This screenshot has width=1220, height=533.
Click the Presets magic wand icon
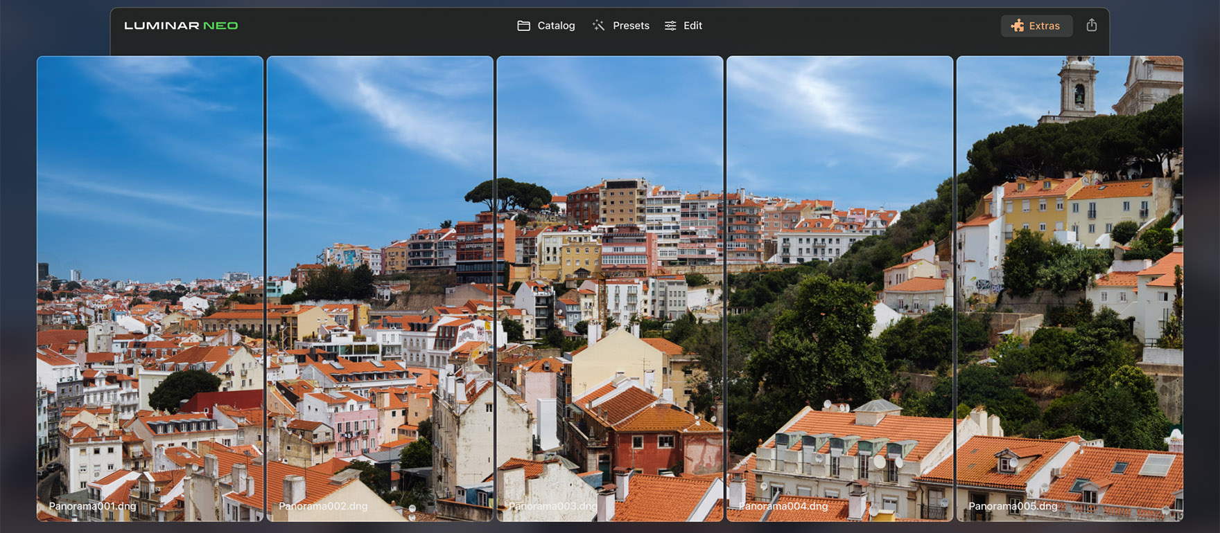[x=598, y=26]
